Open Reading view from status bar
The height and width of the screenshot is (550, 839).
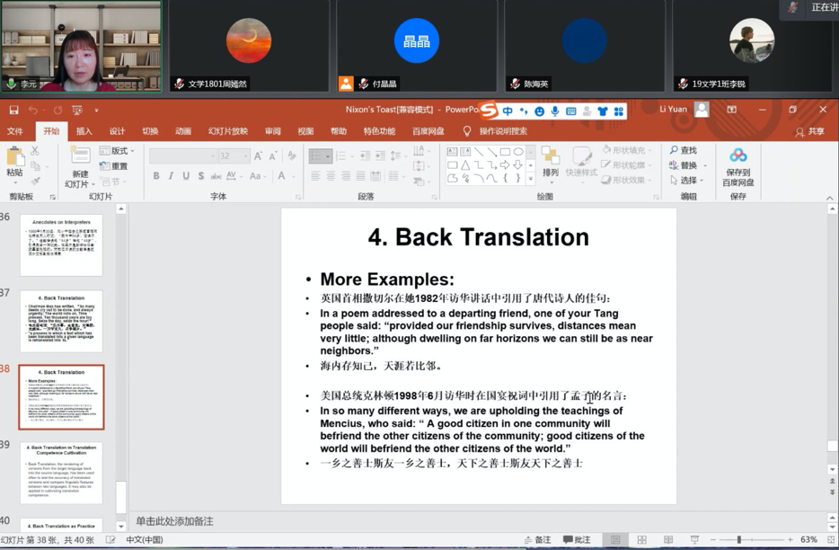click(667, 540)
